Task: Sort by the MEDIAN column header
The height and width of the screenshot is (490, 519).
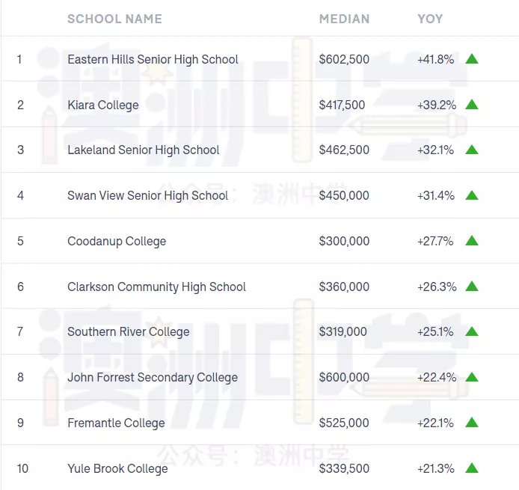Action: (x=344, y=19)
